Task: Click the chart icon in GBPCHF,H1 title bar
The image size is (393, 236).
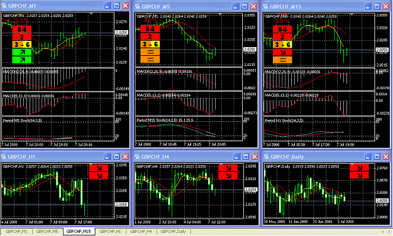Action: [x=4, y=157]
